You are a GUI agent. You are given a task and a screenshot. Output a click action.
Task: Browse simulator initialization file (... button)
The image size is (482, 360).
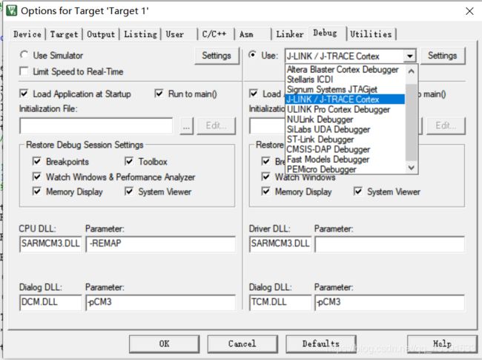point(186,126)
